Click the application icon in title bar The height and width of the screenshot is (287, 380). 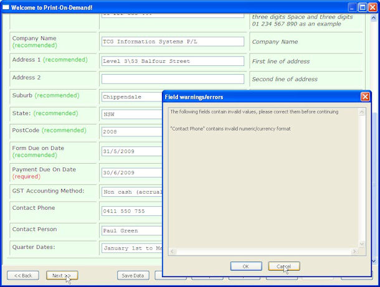tap(6, 7)
